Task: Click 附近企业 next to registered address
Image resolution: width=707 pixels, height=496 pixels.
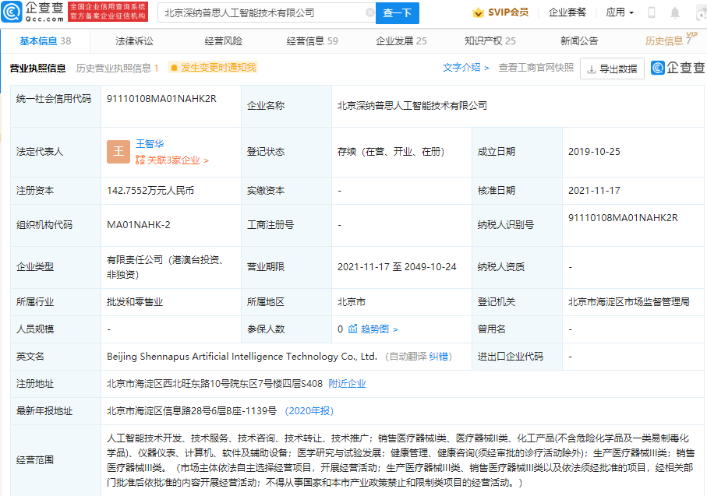Action: 347,384
